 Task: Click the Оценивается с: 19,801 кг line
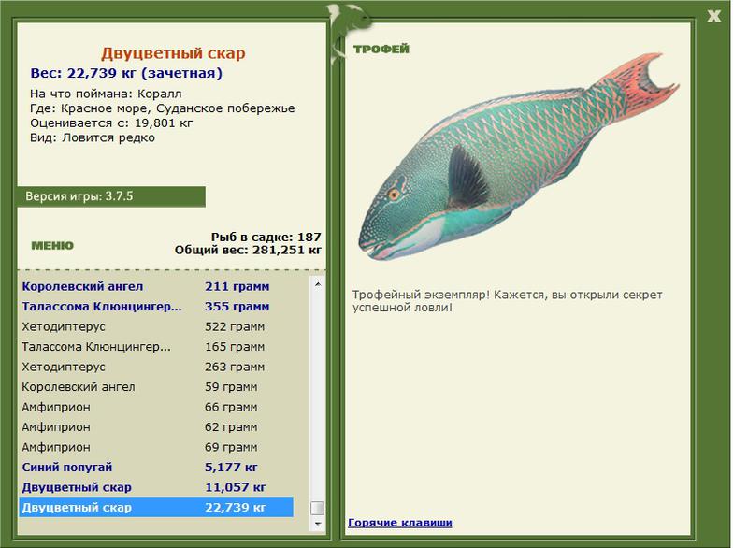pos(111,123)
